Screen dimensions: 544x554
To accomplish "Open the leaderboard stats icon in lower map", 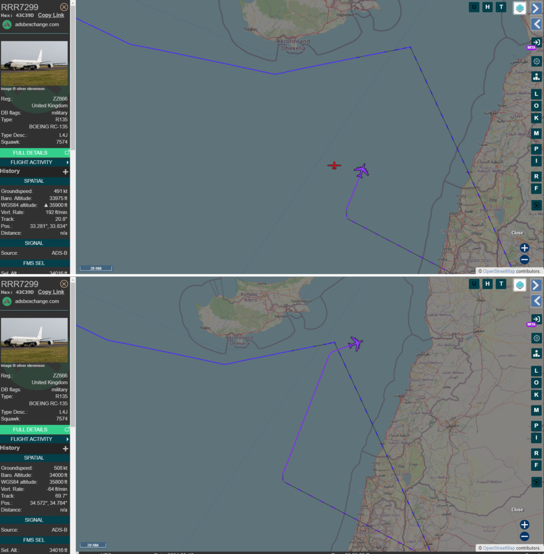I will point(536,353).
